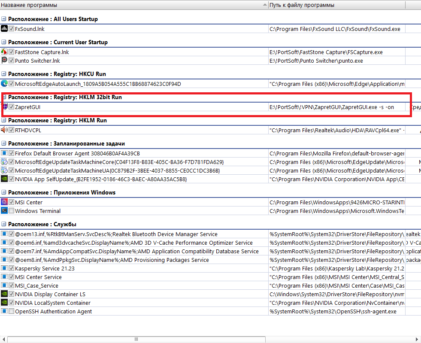
Task: Click the Microsoft Edge icon beside MicrosoftEdgeAutoLaunch
Action: pyautogui.click(x=4, y=84)
